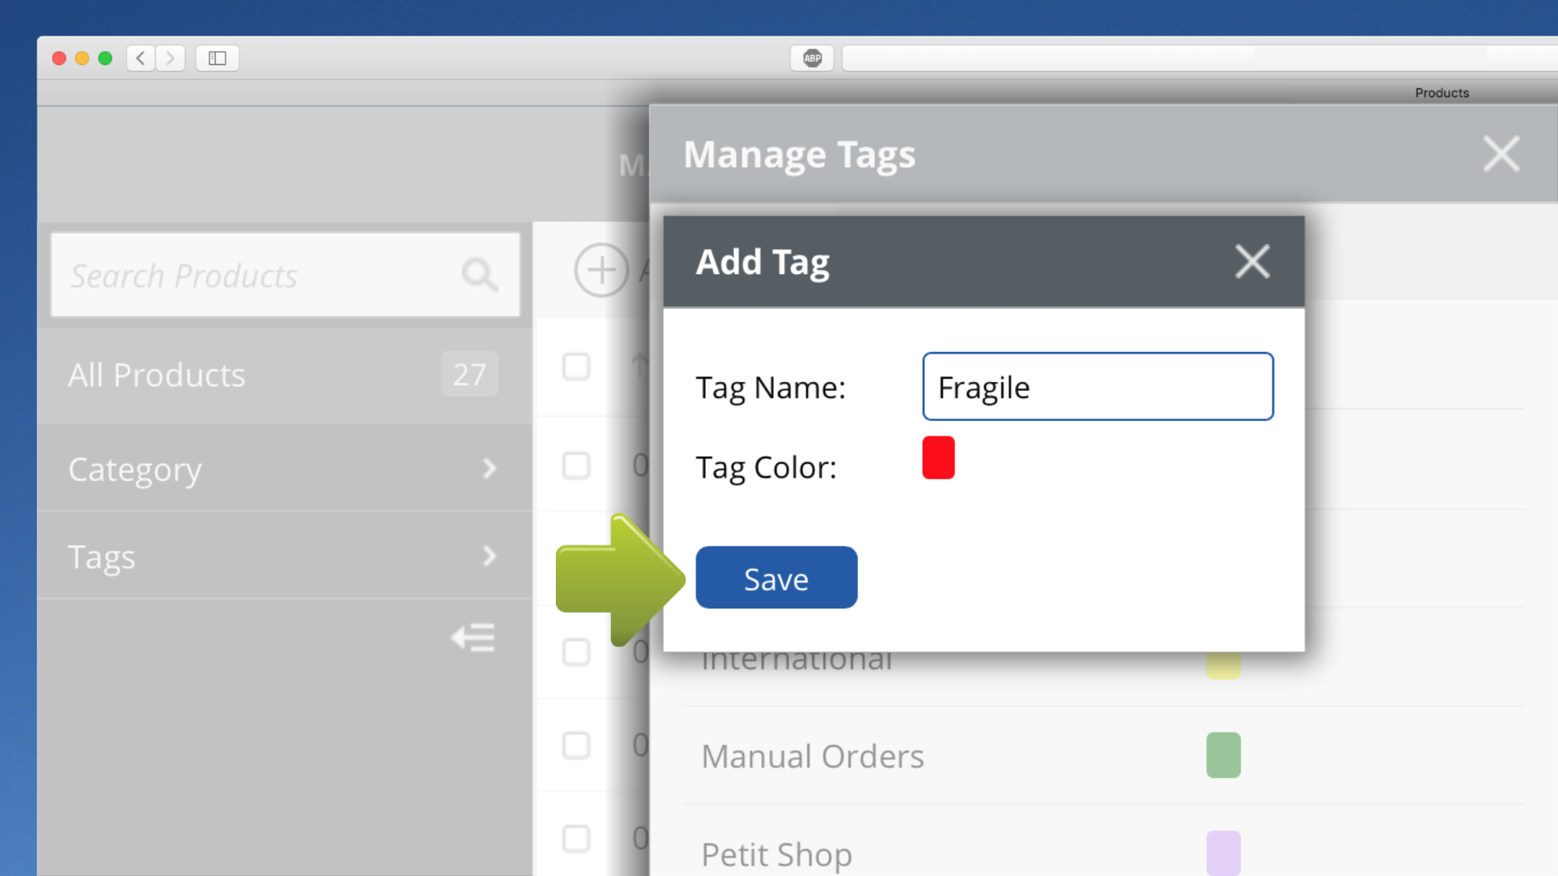Open the Tags menu item
The image size is (1558, 876).
pyautogui.click(x=284, y=556)
